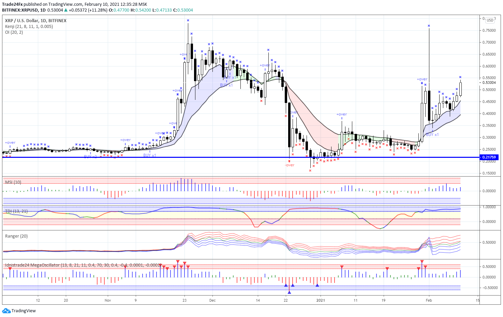Click the blue horizontal support line
Viewport: 503px width, 317px height.
click(x=241, y=157)
